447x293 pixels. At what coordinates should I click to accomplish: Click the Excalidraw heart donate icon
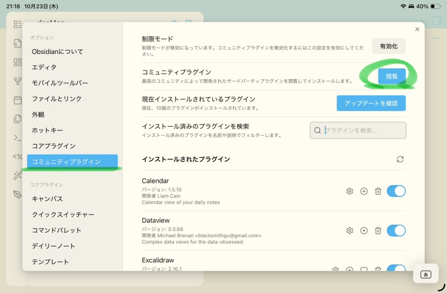point(364,269)
